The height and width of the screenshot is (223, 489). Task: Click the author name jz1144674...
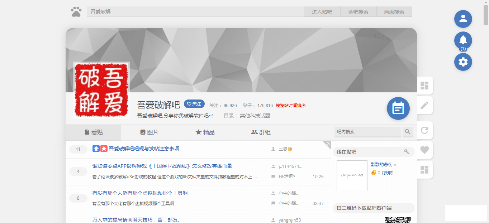click(291, 166)
